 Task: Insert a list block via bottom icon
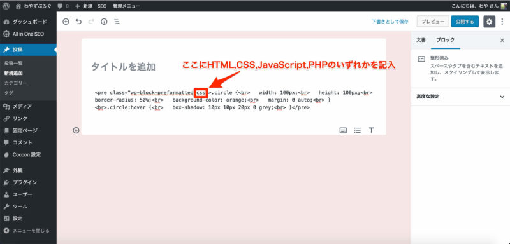pyautogui.click(x=358, y=130)
